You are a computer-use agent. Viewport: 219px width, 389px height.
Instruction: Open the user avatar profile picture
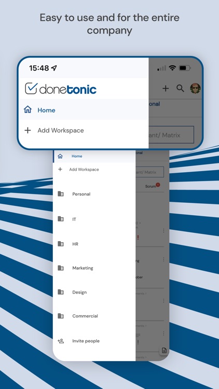tap(196, 89)
